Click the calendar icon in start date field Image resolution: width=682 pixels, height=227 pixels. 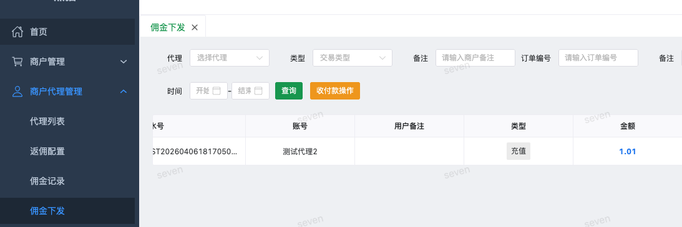(217, 91)
